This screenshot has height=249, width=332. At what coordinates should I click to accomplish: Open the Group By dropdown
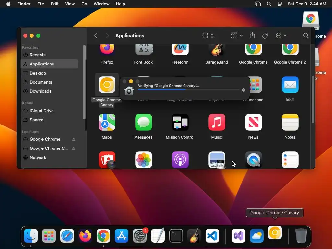click(237, 36)
